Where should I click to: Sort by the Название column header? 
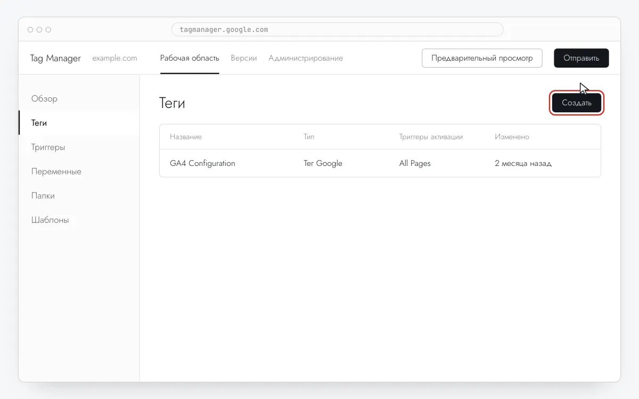click(186, 137)
